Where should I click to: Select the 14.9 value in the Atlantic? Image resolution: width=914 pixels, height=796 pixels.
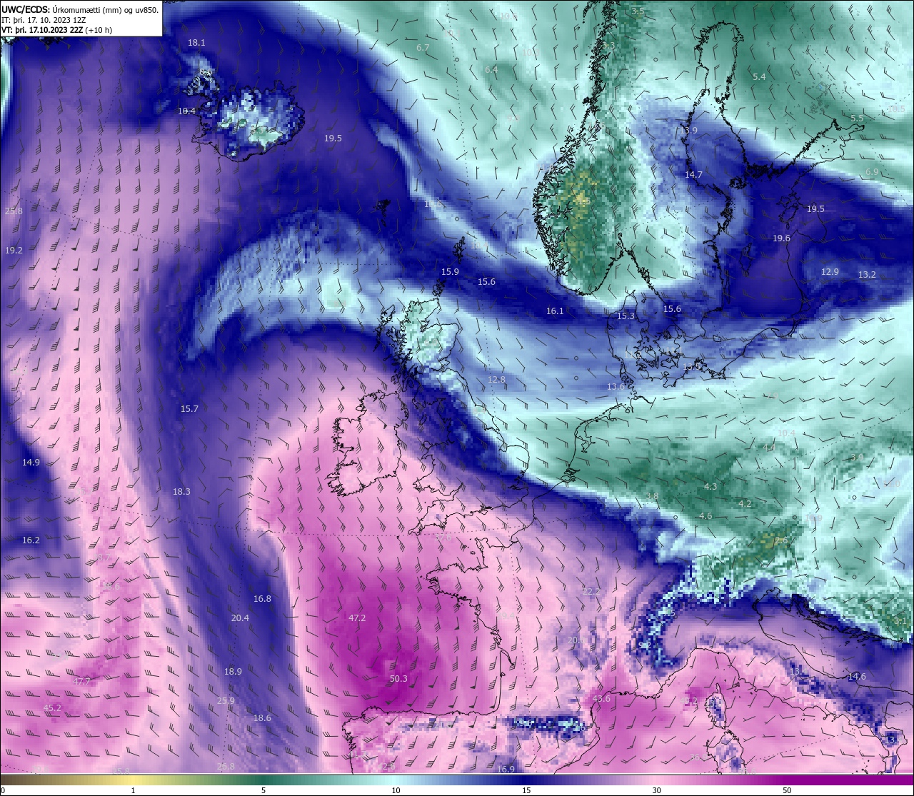(x=31, y=463)
